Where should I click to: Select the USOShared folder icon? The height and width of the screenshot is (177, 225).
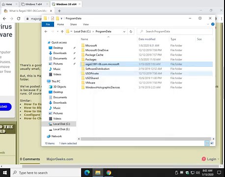[x=83, y=78]
